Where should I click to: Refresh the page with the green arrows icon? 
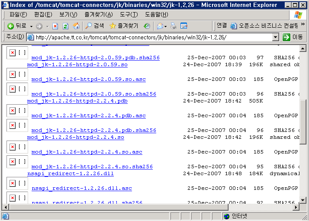point(65,26)
